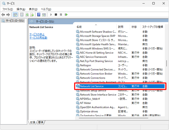Screen dimensions: 169x130
Task: Sort by the 名前 column header
Action: click(96, 27)
